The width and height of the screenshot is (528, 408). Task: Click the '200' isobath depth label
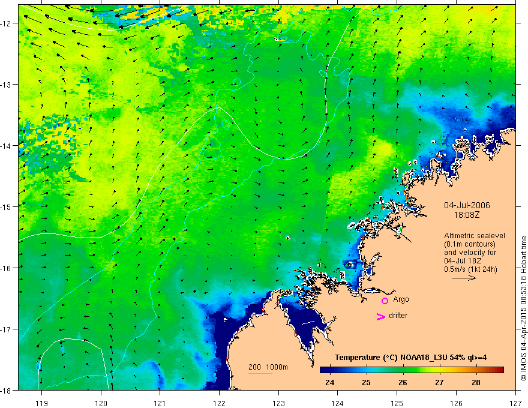(254, 367)
